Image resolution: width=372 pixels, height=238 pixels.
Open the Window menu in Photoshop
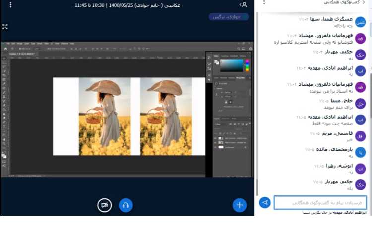[x=64, y=44]
